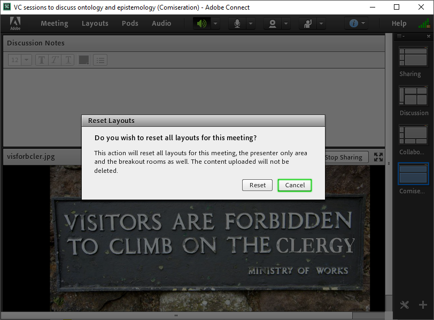Select the Collaboration layout thumbnail
Screen dimensions: 434x320
[x=414, y=135]
